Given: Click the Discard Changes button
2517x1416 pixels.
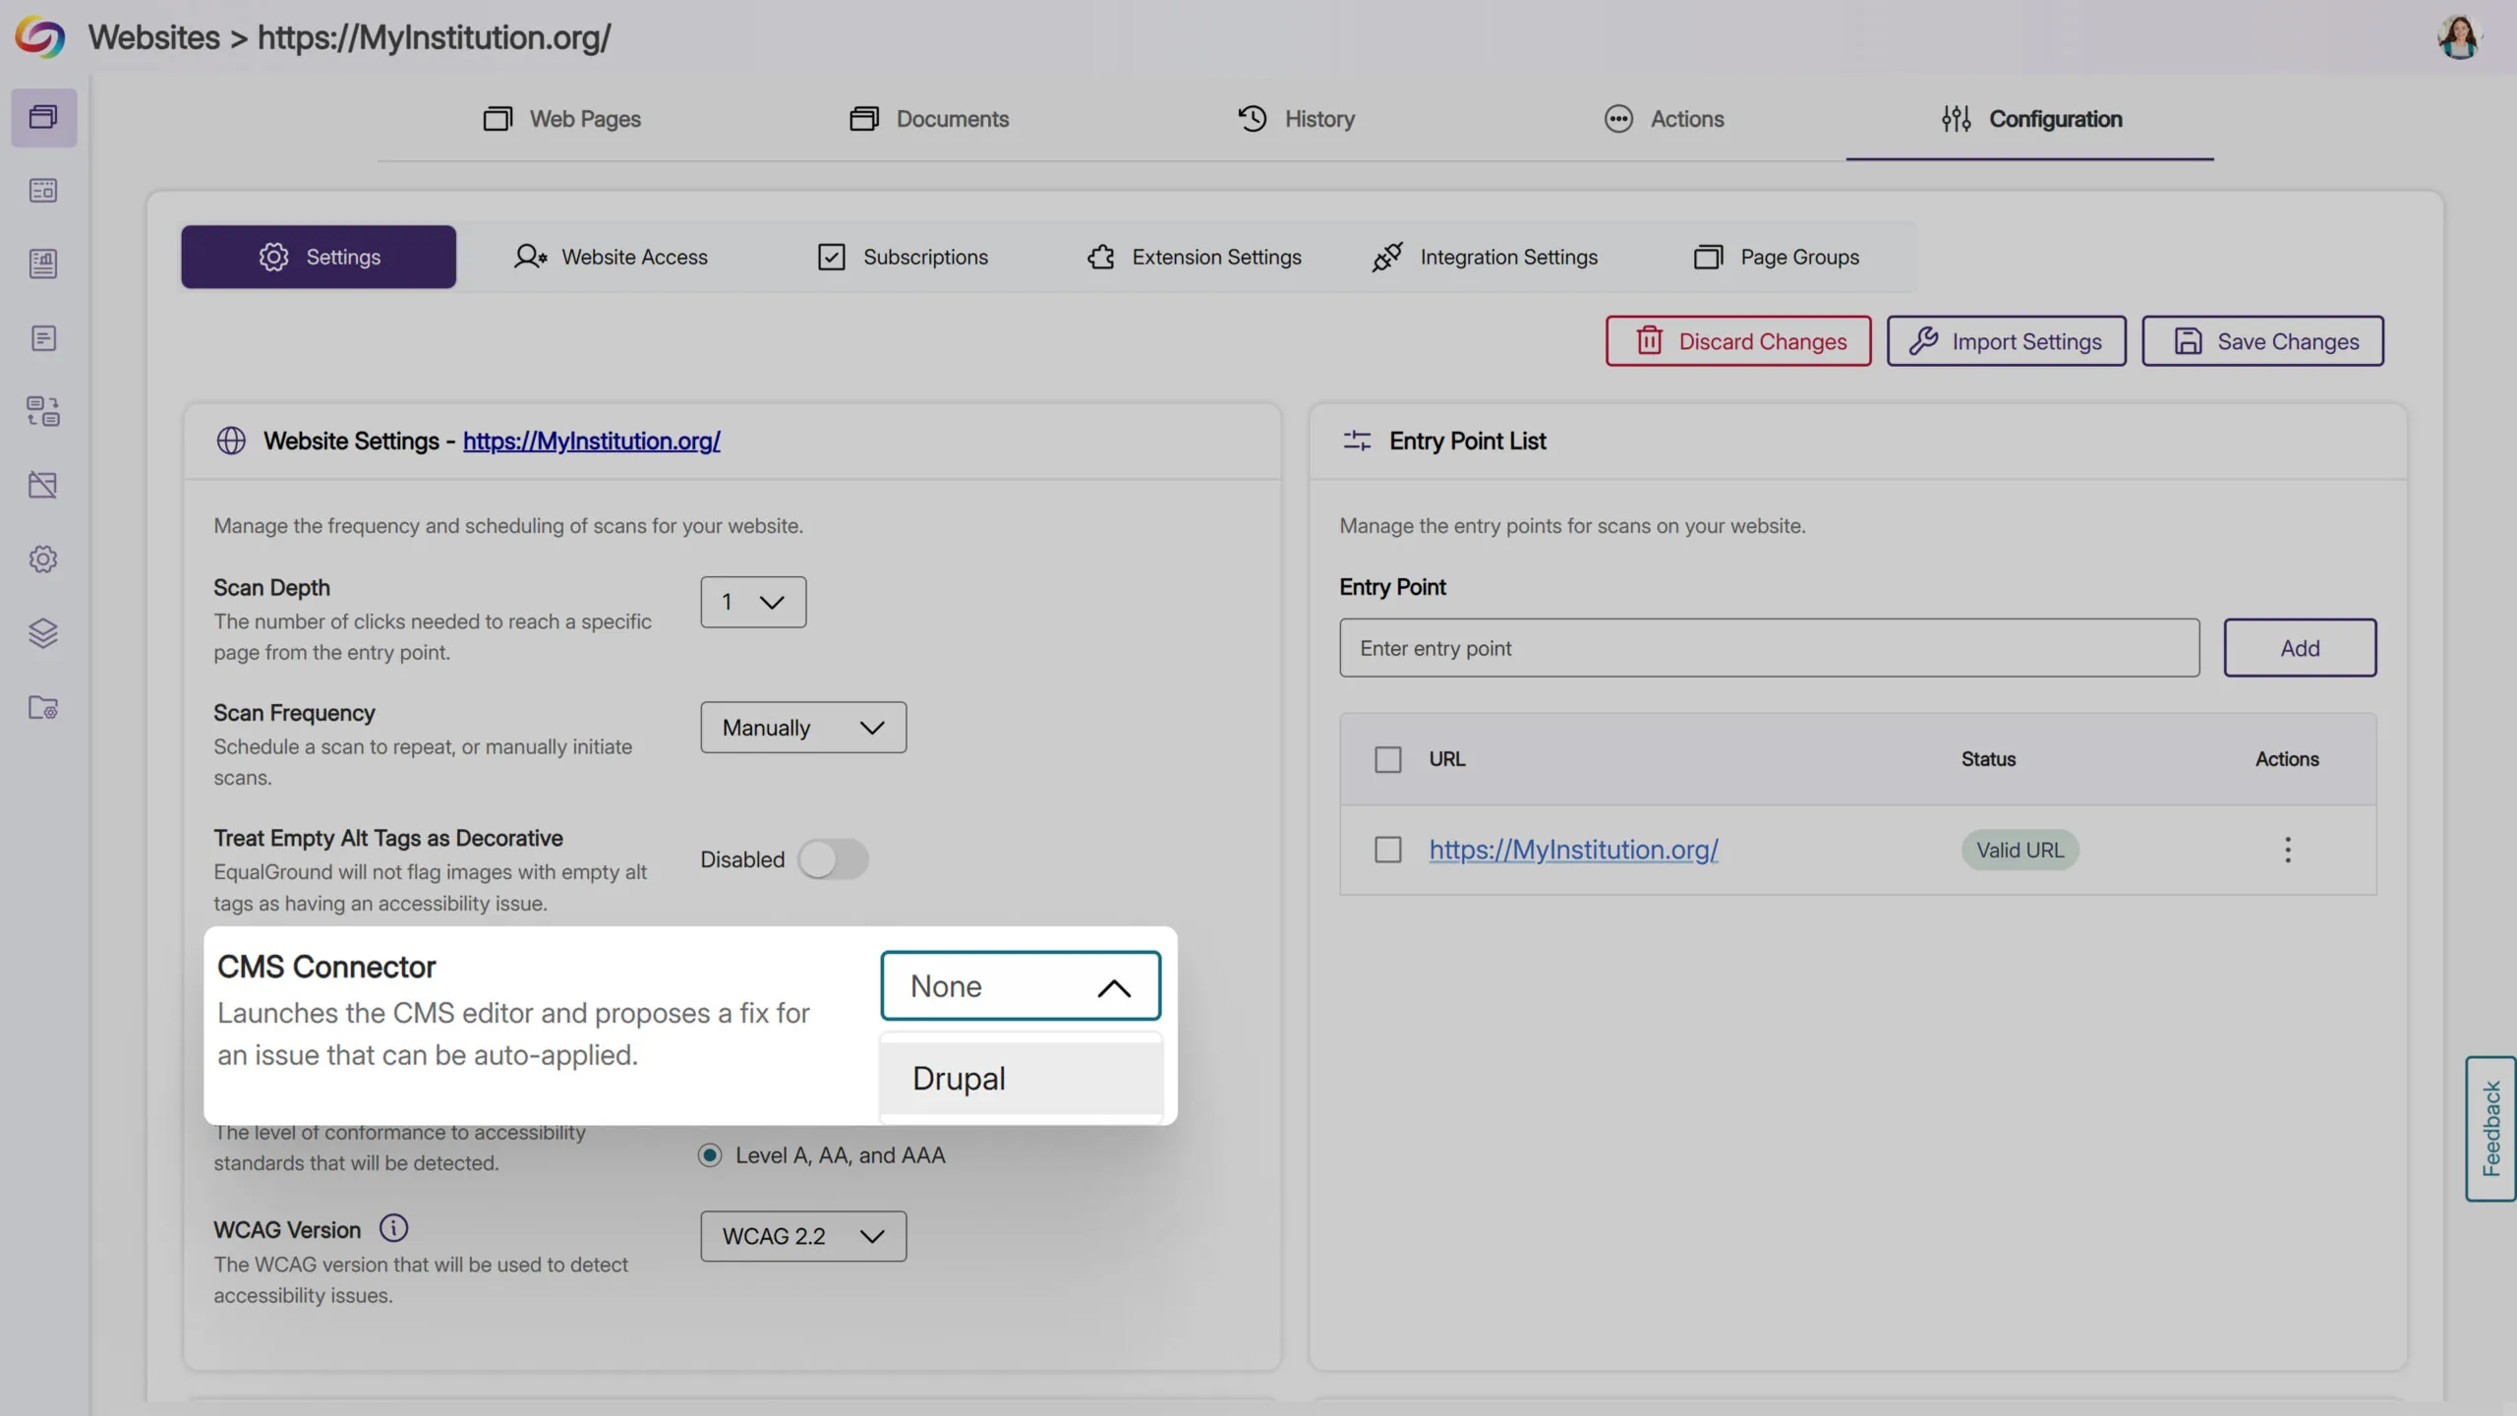Looking at the screenshot, I should [x=1738, y=341].
